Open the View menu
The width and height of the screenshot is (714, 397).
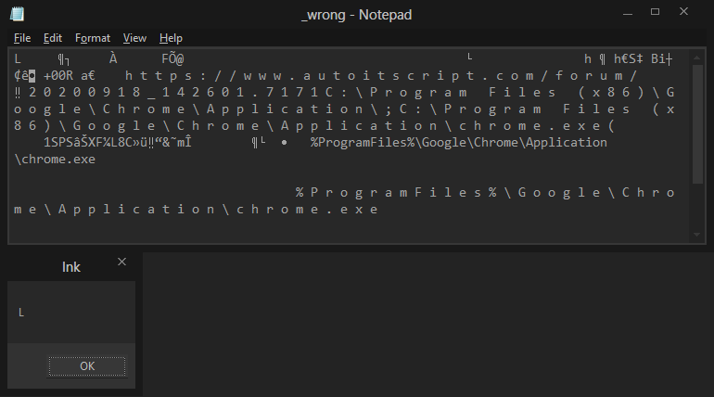(134, 38)
